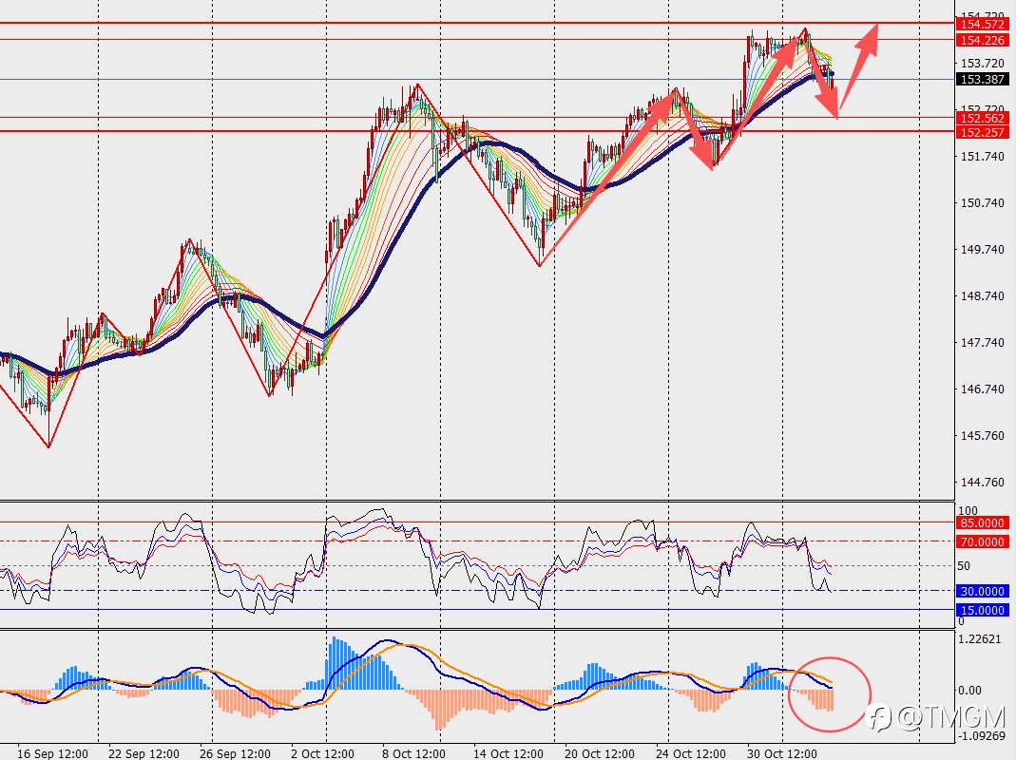This screenshot has width=1016, height=760.
Task: Click the 152.257 red price level label
Action: [983, 132]
